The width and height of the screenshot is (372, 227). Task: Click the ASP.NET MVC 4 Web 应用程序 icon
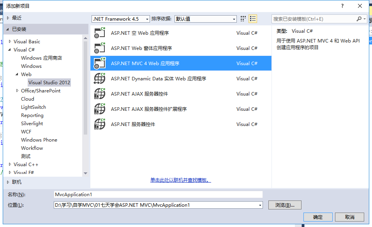pyautogui.click(x=100, y=63)
